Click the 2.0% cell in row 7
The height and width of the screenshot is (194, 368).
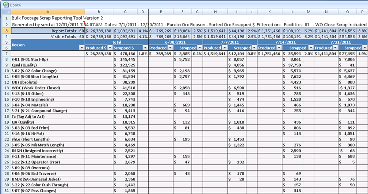click(308, 54)
